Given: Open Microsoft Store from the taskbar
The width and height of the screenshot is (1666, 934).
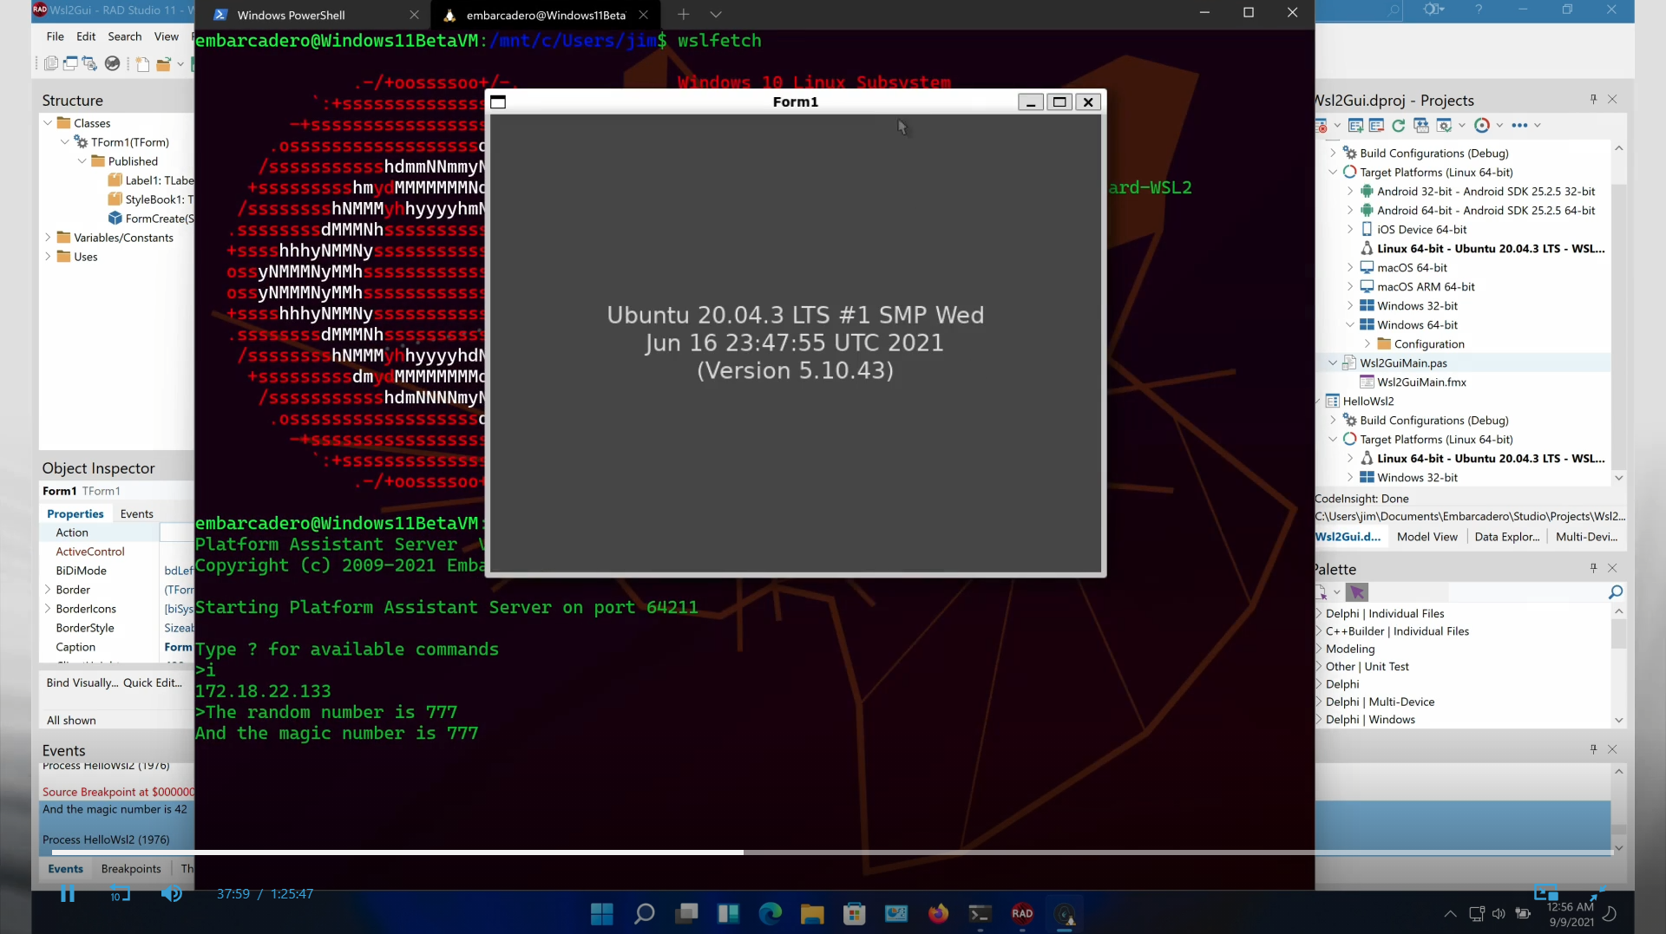Looking at the screenshot, I should 854,913.
